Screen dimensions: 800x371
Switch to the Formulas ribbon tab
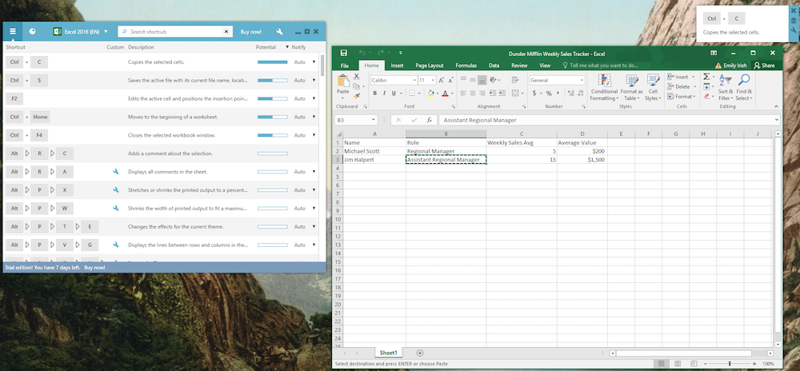tap(466, 66)
